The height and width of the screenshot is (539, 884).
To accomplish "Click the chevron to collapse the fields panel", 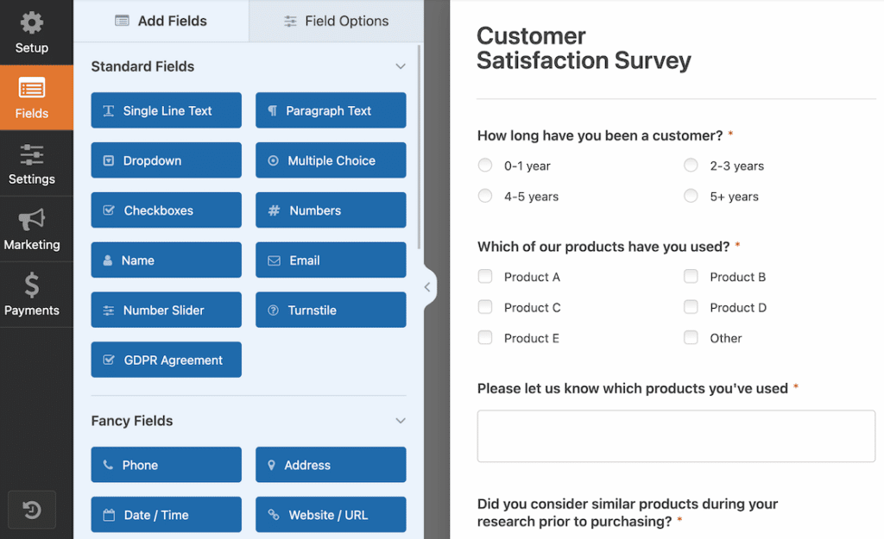I will pos(427,285).
